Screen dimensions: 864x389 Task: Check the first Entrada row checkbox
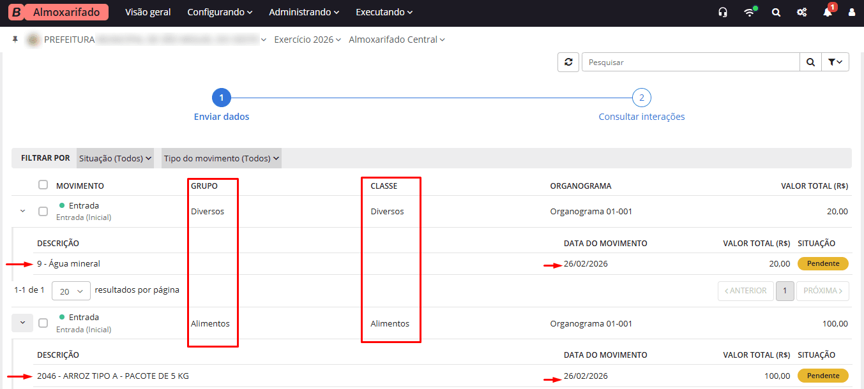43,210
